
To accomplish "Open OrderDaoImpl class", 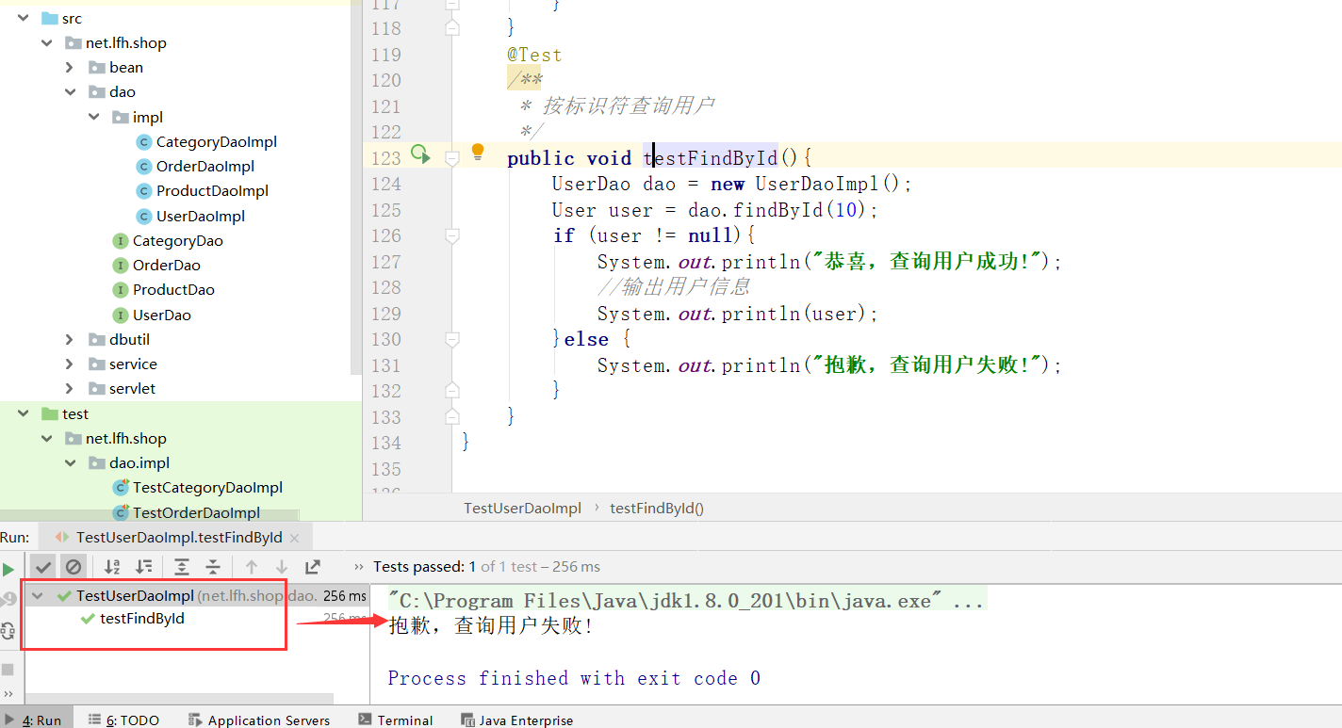I will coord(205,166).
